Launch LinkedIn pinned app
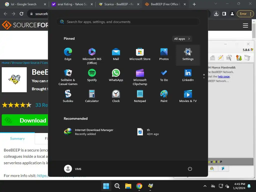This screenshot has width=256, height=192. point(188,75)
